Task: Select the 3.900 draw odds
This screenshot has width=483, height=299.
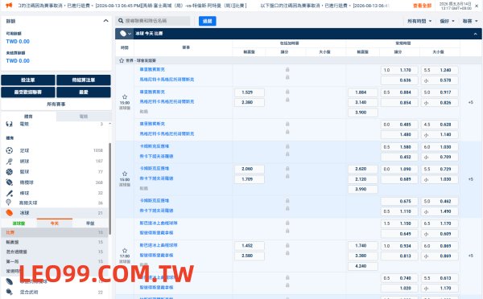Action: pyautogui.click(x=362, y=113)
